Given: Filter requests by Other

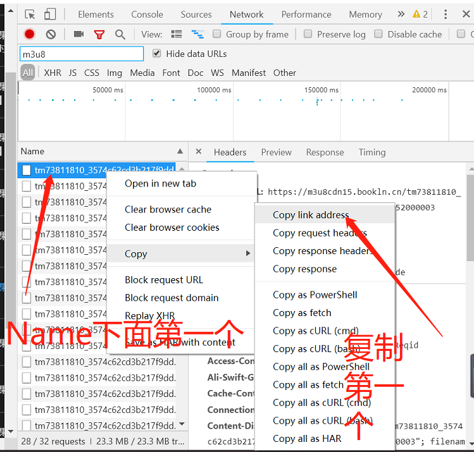Looking at the screenshot, I should click(x=285, y=73).
